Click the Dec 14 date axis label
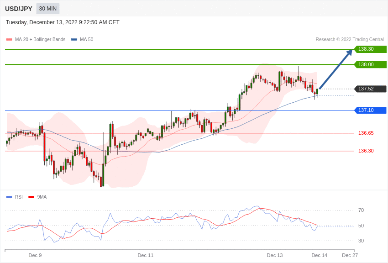 (x=320, y=255)
